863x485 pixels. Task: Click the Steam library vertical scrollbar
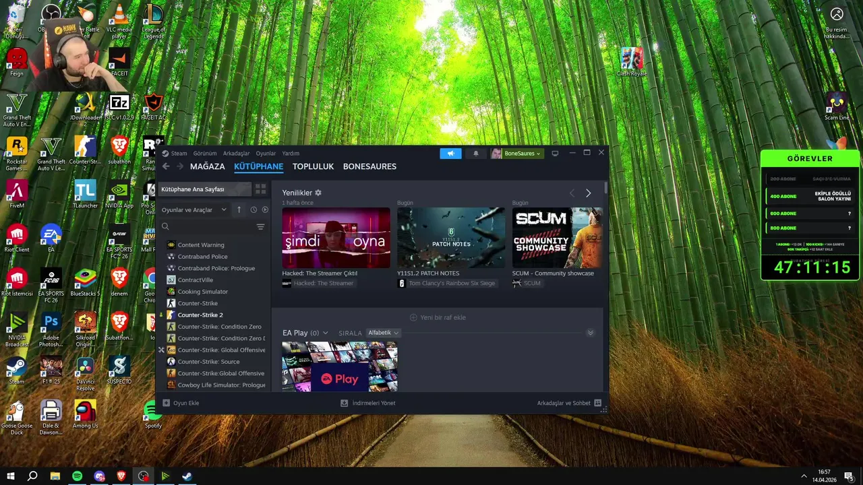(x=606, y=189)
